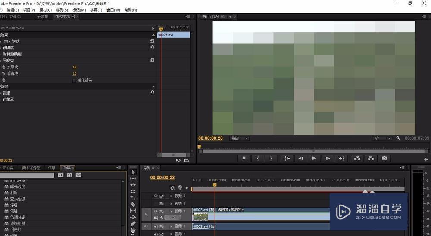Enable the 锐化颜色 checkbox
Viewport: 431px width, 236px height.
coord(74,80)
